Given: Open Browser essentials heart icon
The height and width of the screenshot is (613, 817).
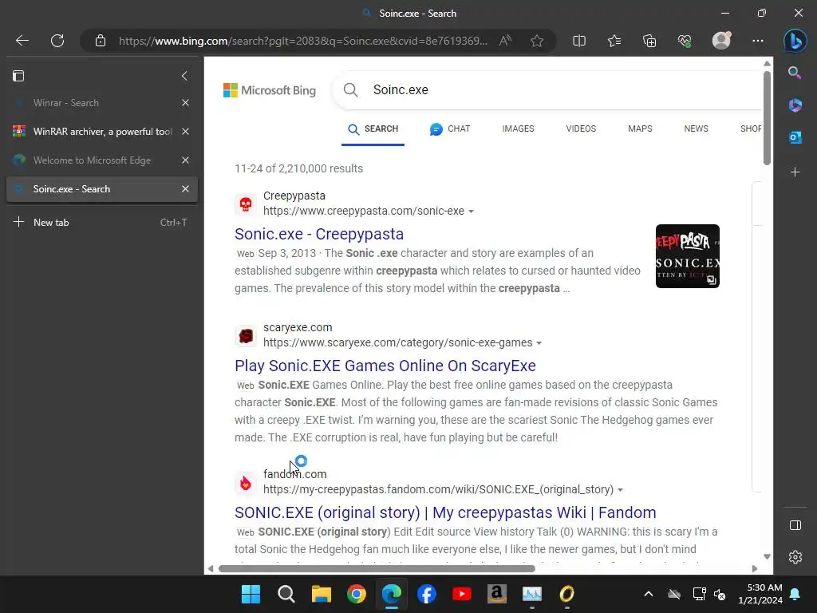Looking at the screenshot, I should tap(684, 41).
